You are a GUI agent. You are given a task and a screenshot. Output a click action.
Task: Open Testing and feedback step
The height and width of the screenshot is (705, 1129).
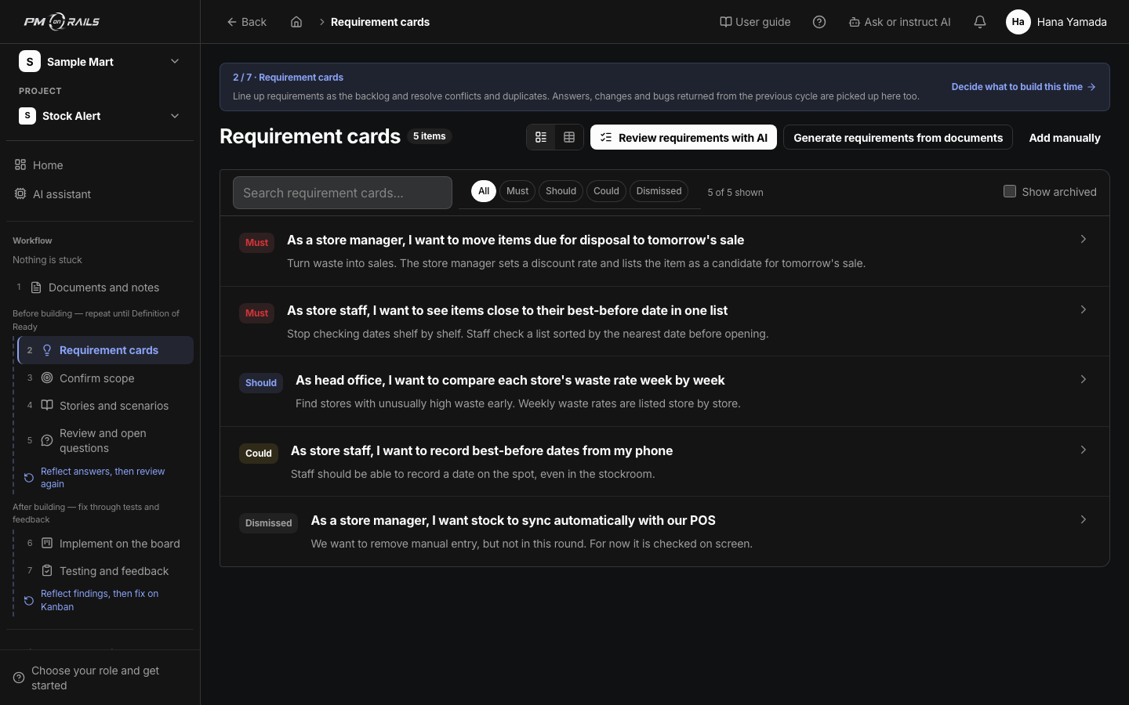[x=105, y=571]
